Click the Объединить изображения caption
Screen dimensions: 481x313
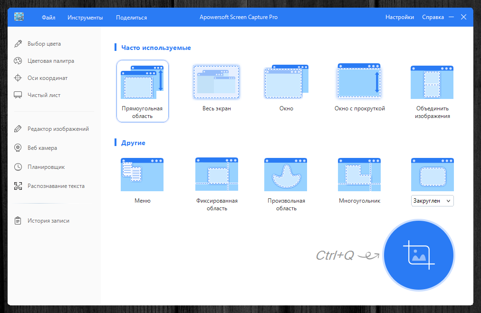[433, 112]
